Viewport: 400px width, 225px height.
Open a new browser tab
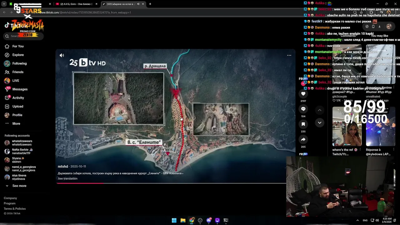point(150,4)
